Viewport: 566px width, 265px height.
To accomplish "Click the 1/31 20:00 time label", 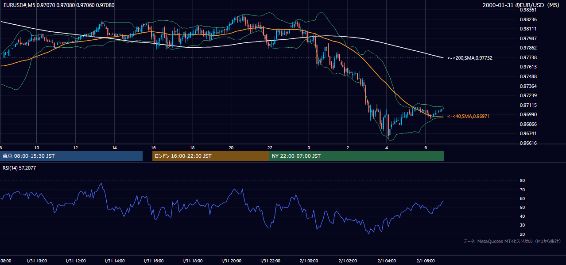I will (x=231, y=261).
